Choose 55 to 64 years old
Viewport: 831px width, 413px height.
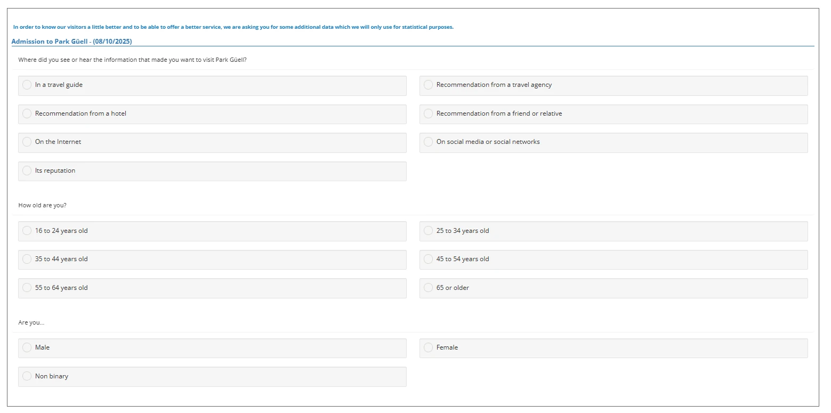(27, 288)
